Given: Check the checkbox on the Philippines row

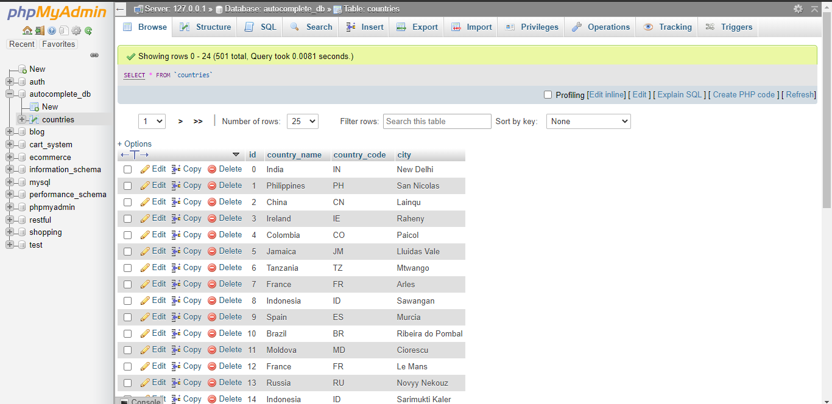Looking at the screenshot, I should coord(127,185).
